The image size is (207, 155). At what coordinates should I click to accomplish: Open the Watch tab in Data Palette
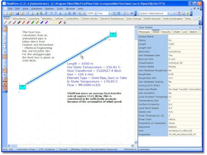click(193, 32)
